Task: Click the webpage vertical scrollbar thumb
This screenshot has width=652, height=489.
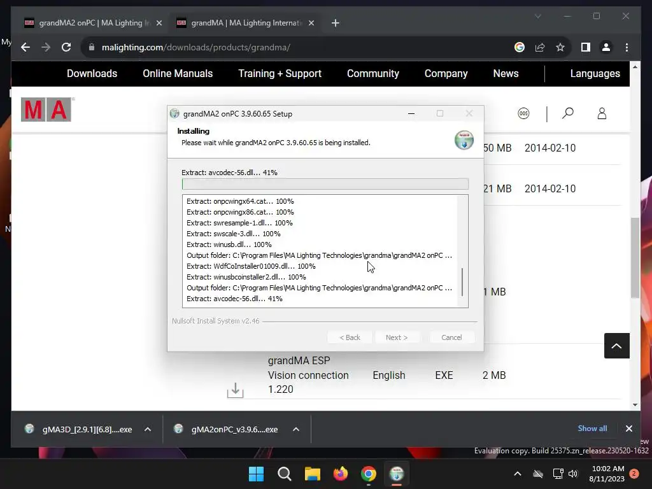Action: (635, 258)
